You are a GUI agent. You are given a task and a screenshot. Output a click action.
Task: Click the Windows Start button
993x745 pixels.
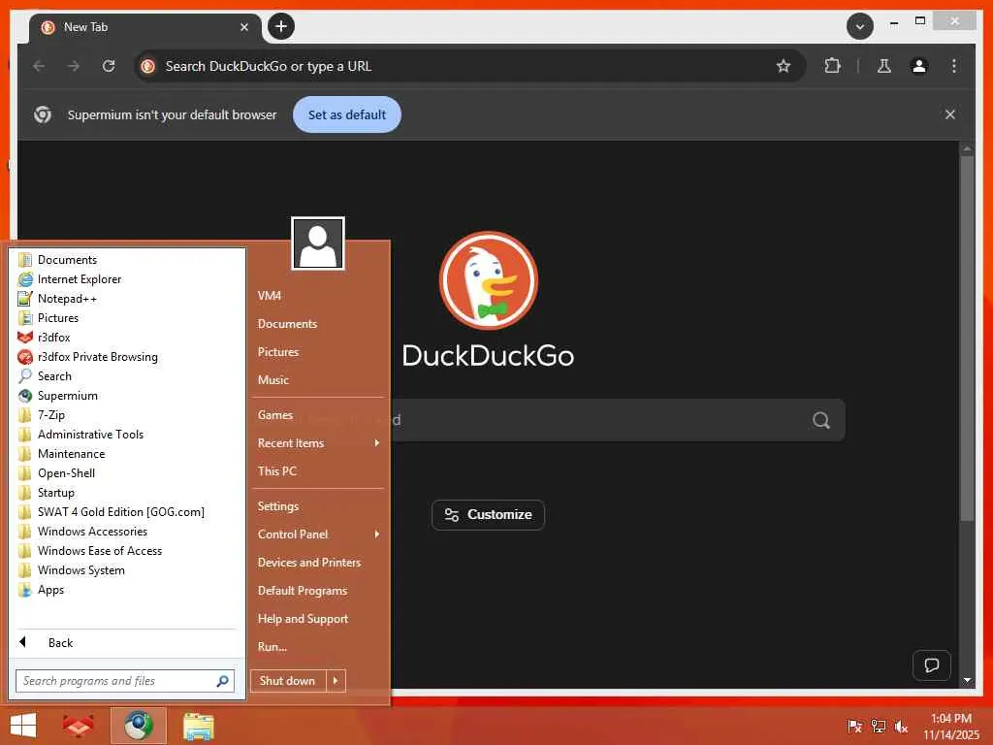(23, 726)
